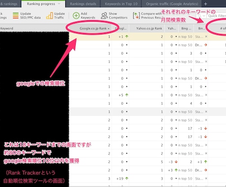
Task: Open the Quick Filter search dropdown arrow
Action: 204,16
